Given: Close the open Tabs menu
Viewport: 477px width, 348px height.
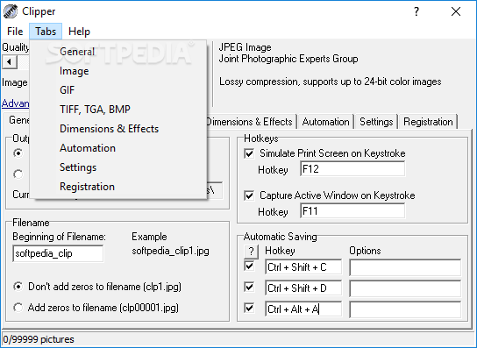Looking at the screenshot, I should point(46,32).
